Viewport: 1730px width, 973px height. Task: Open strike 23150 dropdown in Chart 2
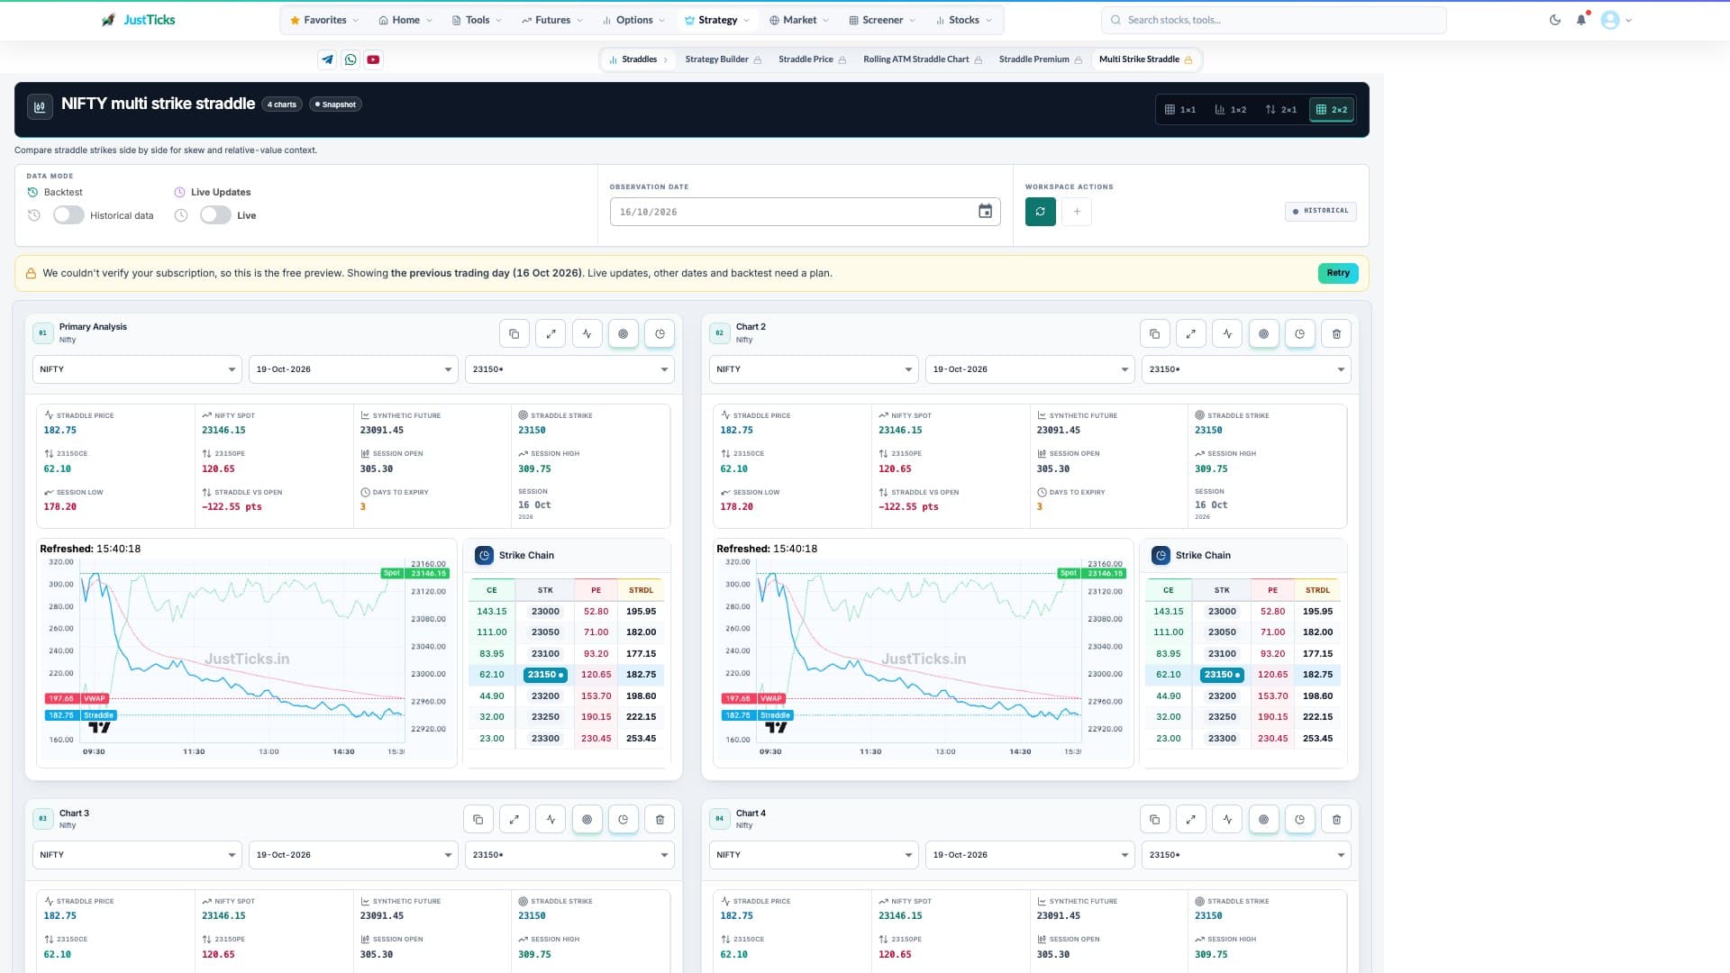click(1246, 369)
